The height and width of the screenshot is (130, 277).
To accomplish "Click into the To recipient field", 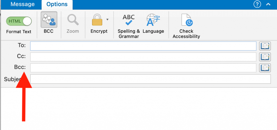I will tap(143, 46).
